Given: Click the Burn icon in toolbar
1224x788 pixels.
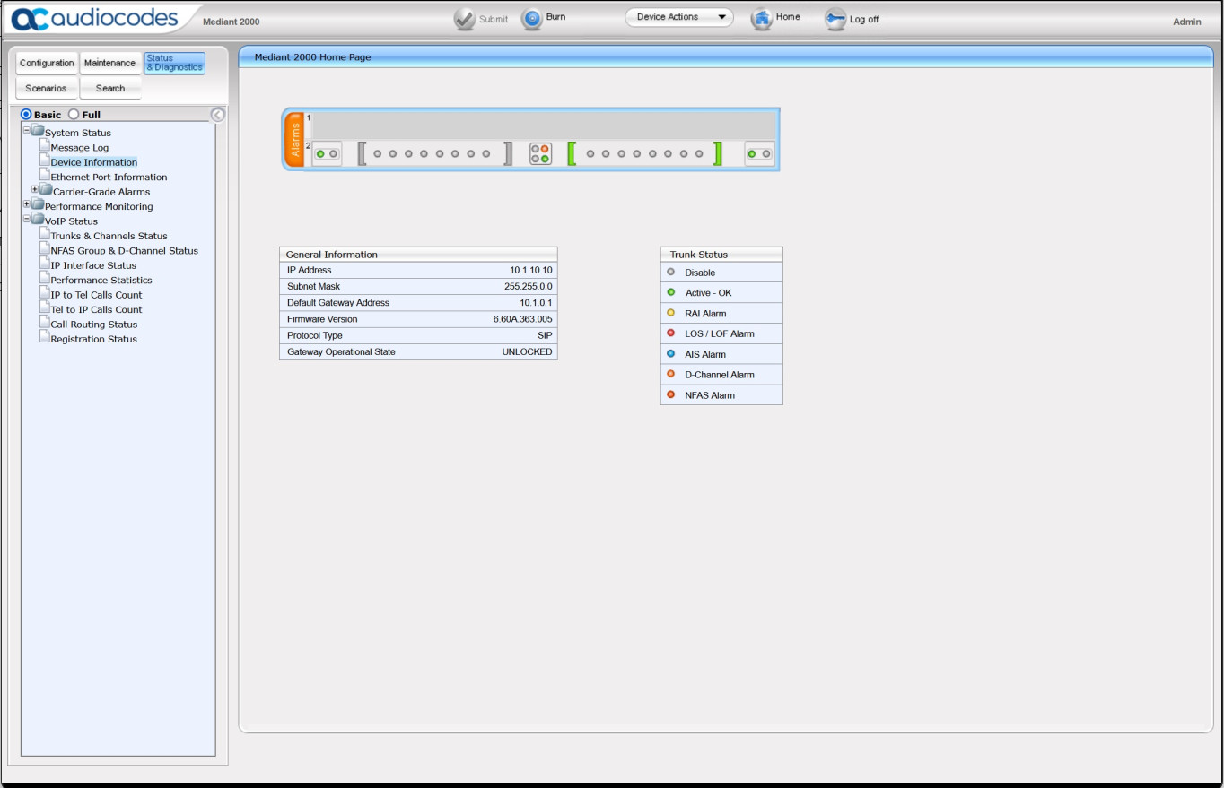Looking at the screenshot, I should tap(532, 19).
